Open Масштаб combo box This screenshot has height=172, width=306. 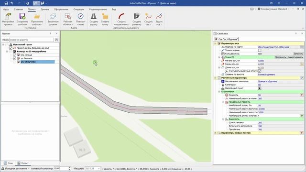[x=93, y=169]
